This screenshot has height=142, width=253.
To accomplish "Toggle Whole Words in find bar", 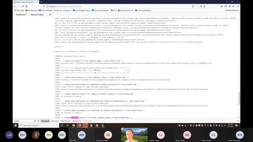I will pyautogui.click(x=77, y=121).
